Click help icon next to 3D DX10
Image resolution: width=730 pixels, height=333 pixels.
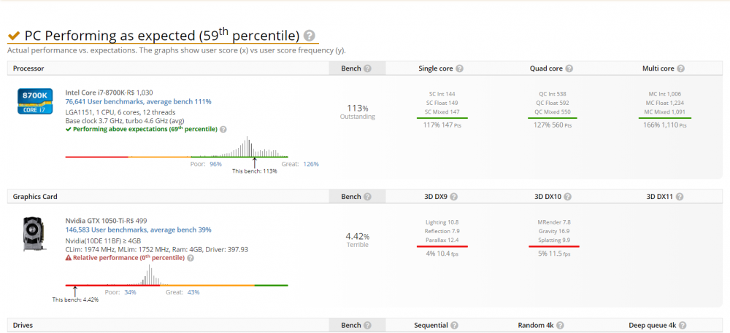[x=569, y=197]
